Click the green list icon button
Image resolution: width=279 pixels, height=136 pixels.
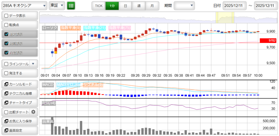pyautogui.click(x=71, y=5)
